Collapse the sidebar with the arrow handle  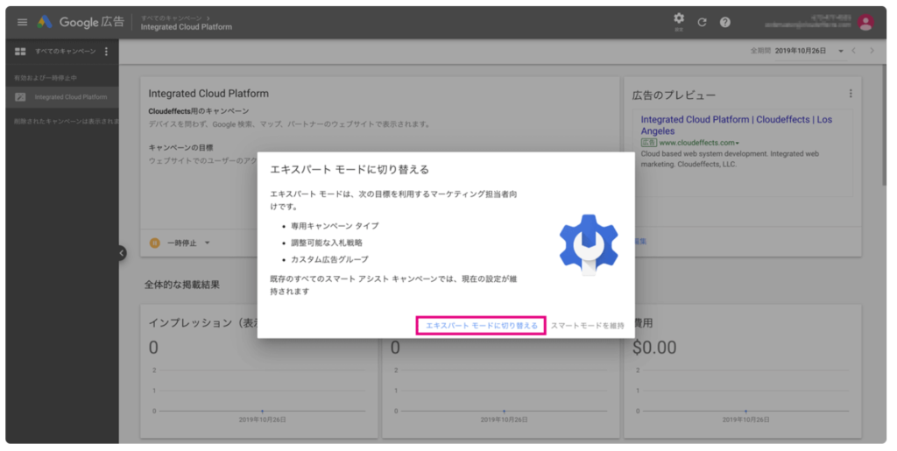tap(121, 253)
